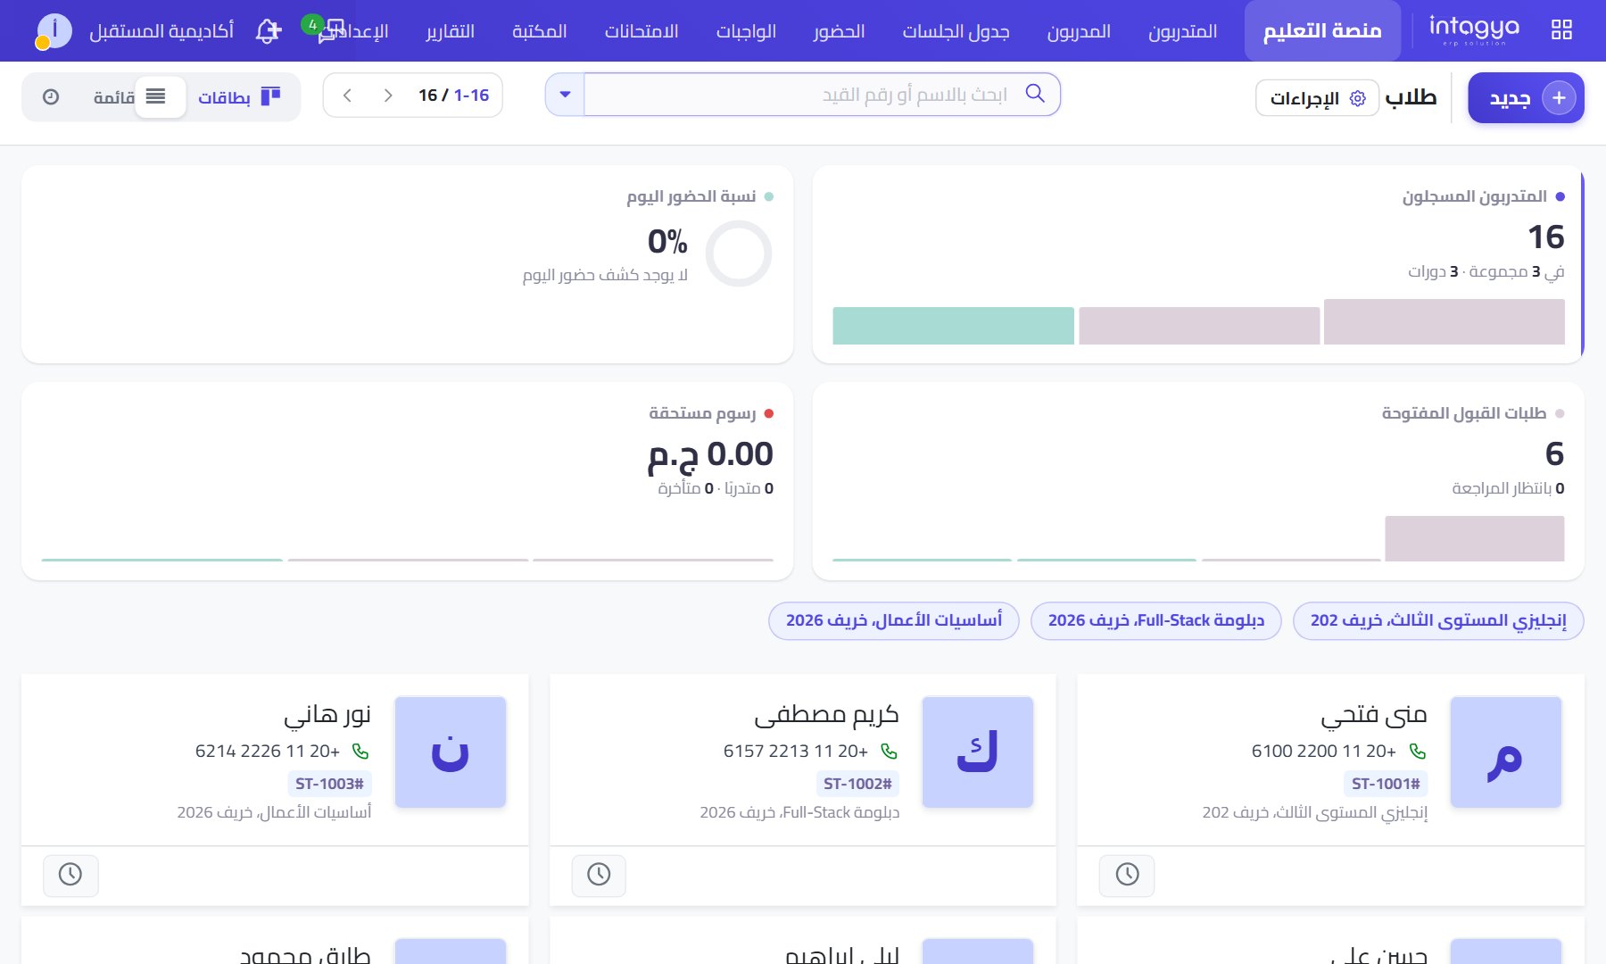Open the الامتحانات menu
Image resolution: width=1606 pixels, height=964 pixels.
click(642, 31)
